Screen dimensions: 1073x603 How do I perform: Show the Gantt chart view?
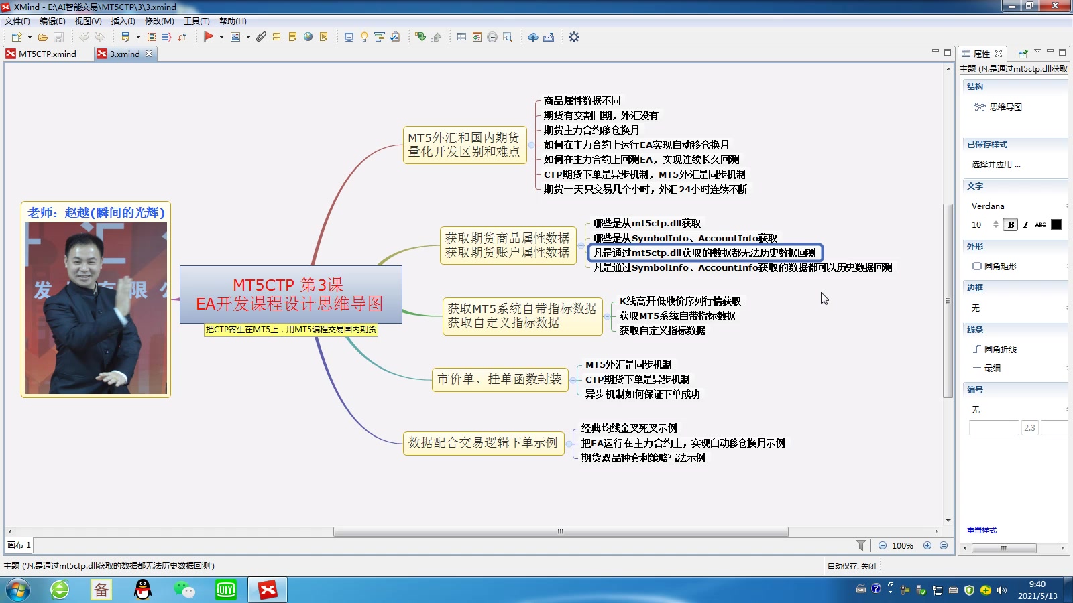[379, 37]
